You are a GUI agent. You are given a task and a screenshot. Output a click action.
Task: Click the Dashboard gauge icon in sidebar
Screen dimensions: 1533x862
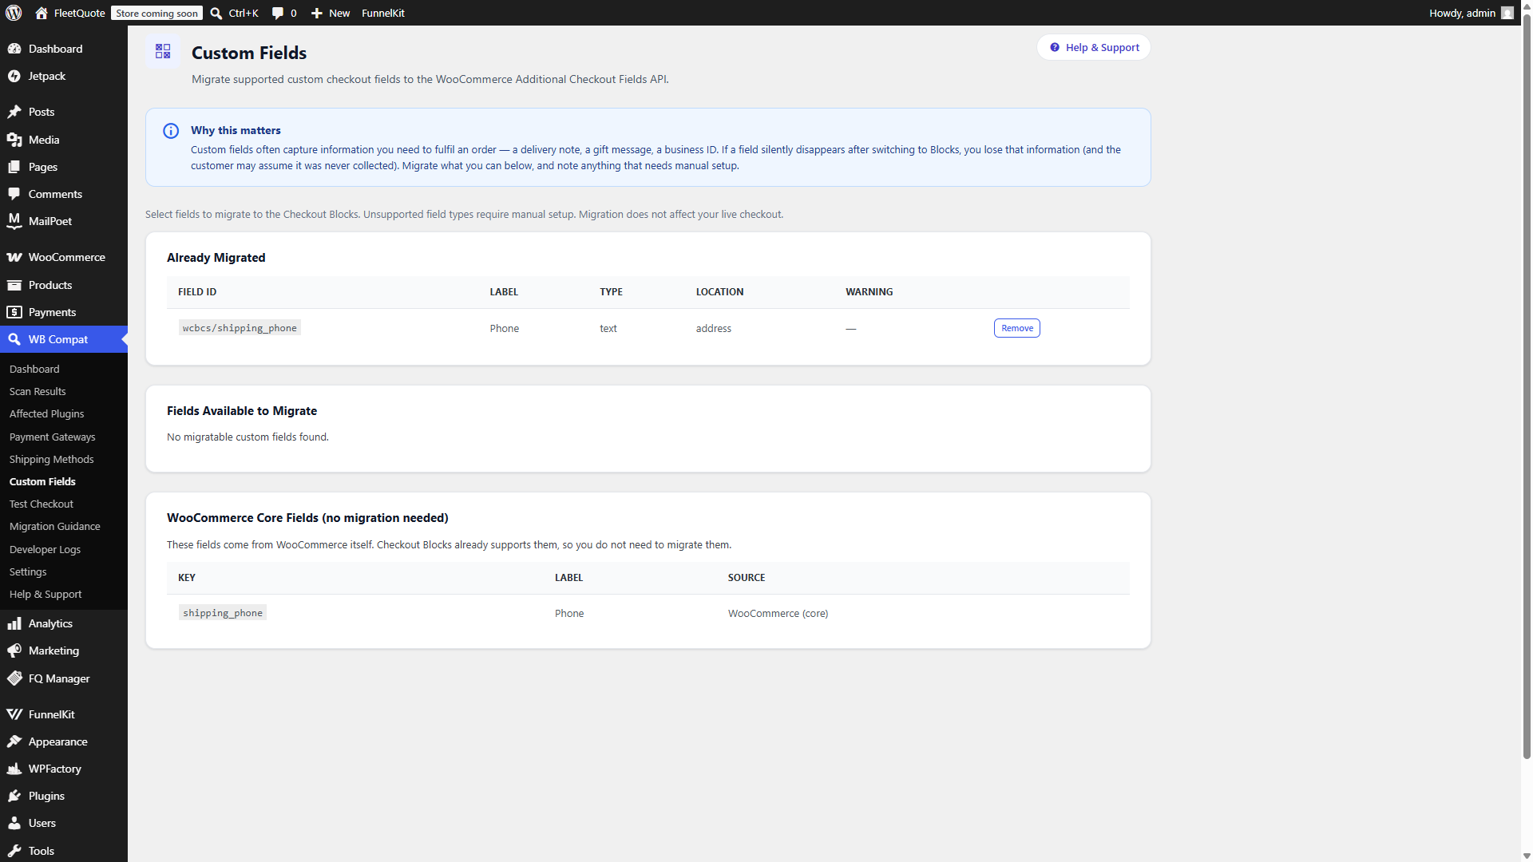pos(14,49)
